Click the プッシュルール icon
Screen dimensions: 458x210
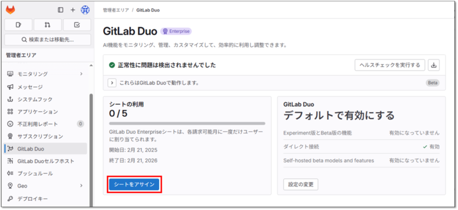point(10,173)
